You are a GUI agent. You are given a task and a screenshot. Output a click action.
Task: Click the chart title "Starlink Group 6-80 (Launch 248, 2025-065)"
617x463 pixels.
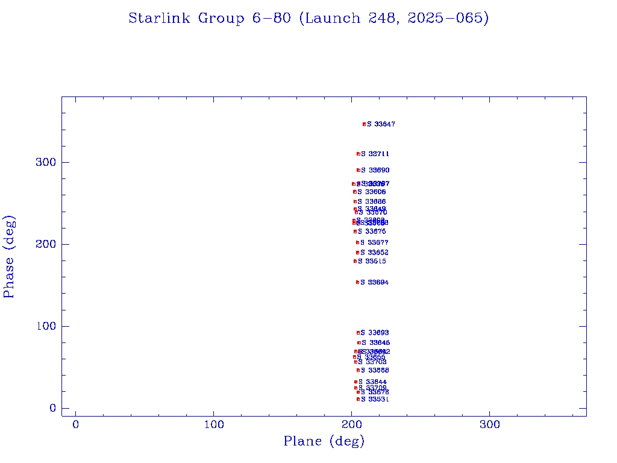tap(308, 18)
